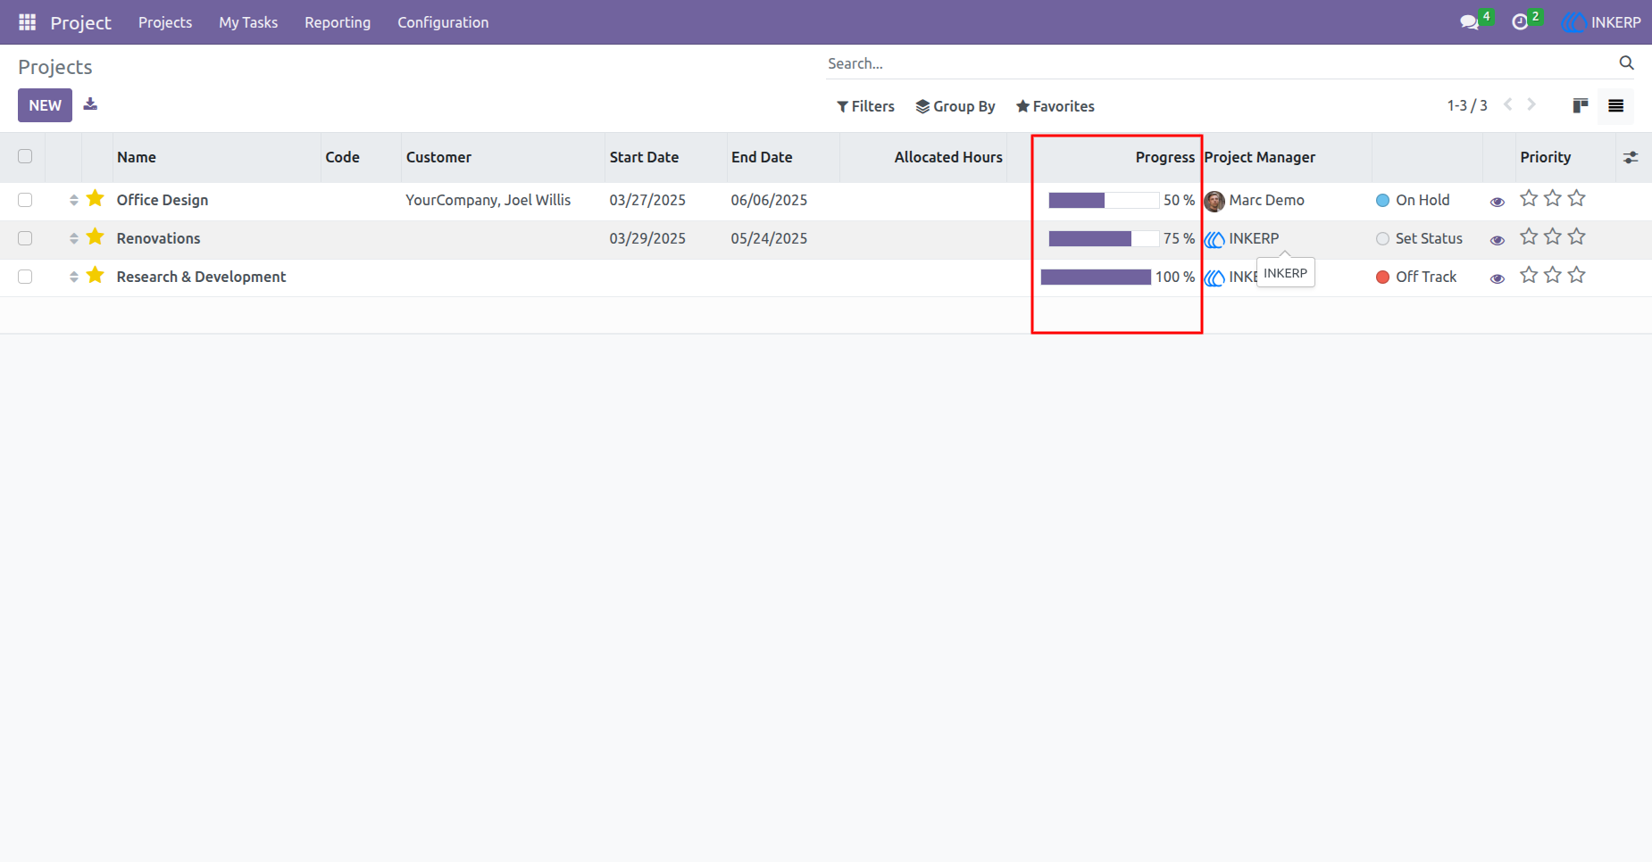The width and height of the screenshot is (1652, 862).
Task: Open Off Track status selector for Research & Development
Action: pos(1416,277)
